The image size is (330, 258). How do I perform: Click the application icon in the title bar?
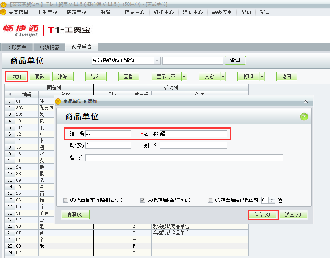tap(4, 4)
